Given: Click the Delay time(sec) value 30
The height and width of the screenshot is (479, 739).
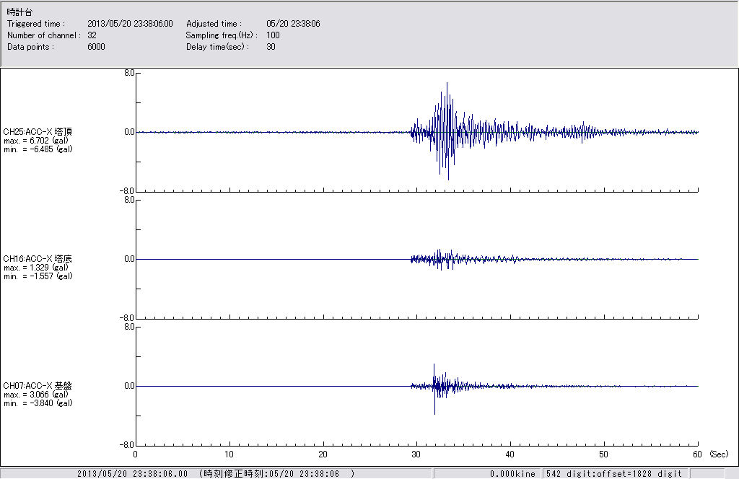Looking at the screenshot, I should click(x=271, y=47).
